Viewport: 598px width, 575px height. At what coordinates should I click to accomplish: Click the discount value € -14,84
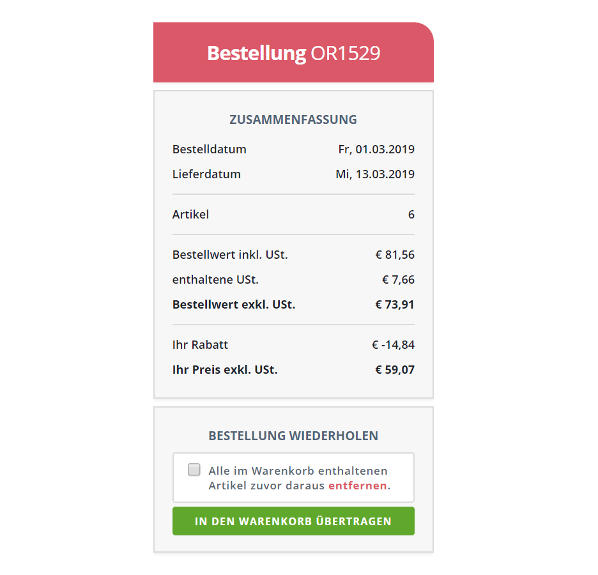pyautogui.click(x=393, y=345)
